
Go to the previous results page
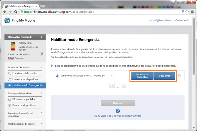pos(112,86)
